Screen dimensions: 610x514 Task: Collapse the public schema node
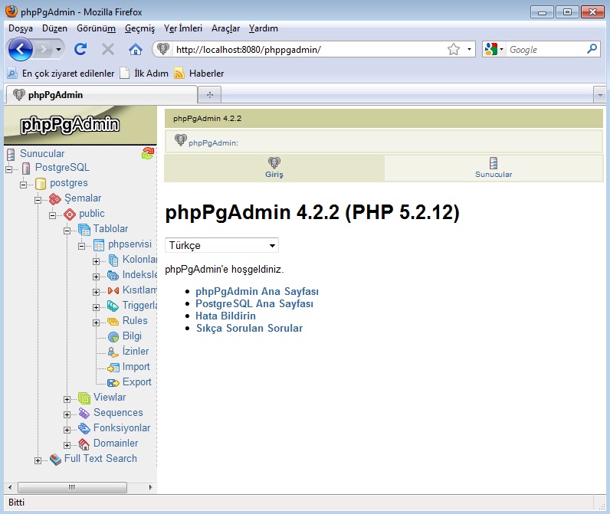[x=53, y=215]
